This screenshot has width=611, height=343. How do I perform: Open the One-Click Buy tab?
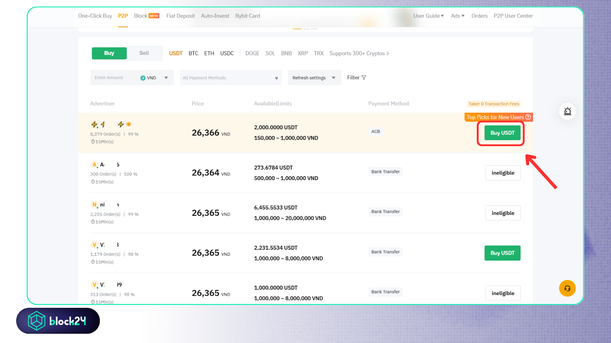95,16
